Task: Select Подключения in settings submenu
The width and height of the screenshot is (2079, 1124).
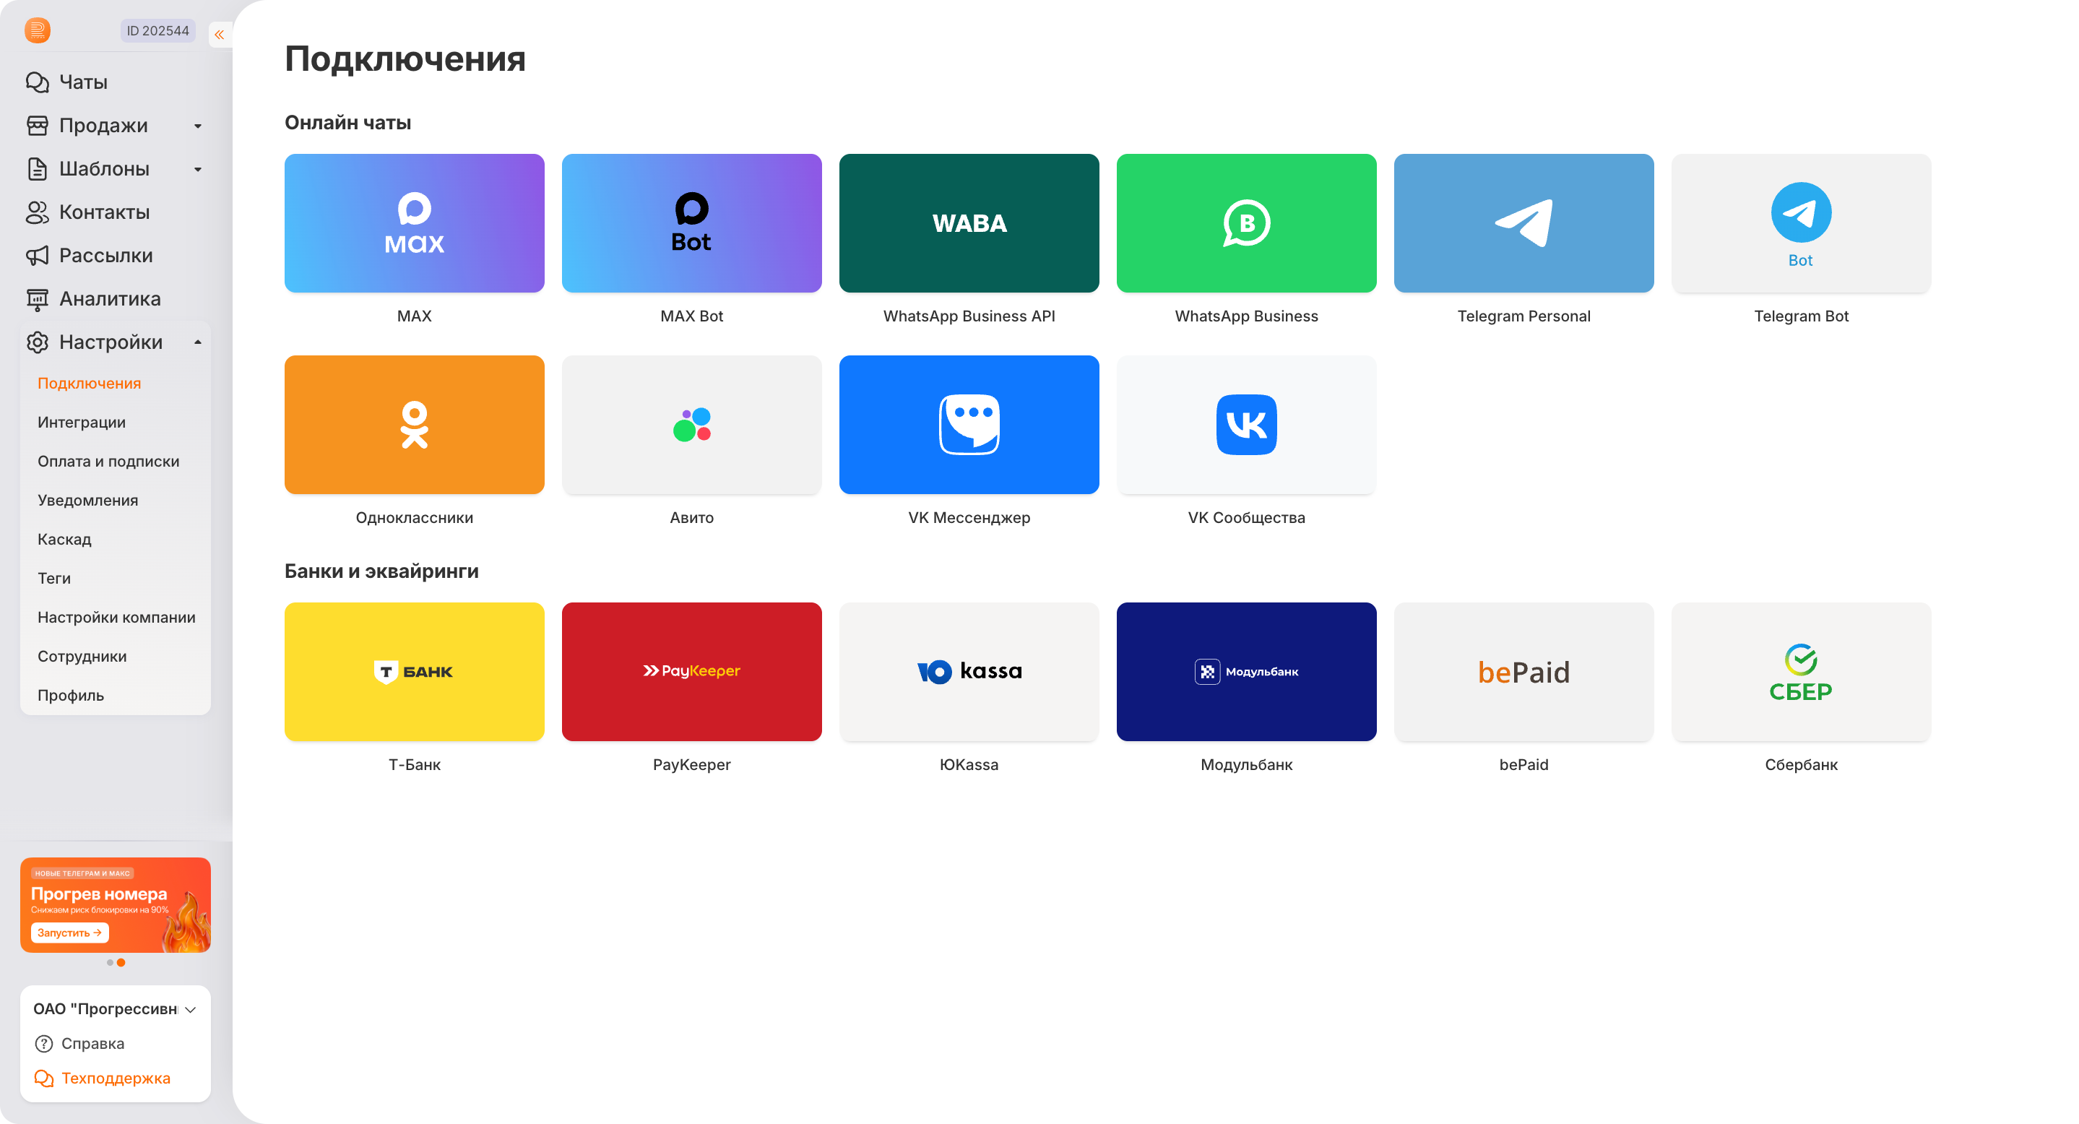Action: (x=89, y=384)
